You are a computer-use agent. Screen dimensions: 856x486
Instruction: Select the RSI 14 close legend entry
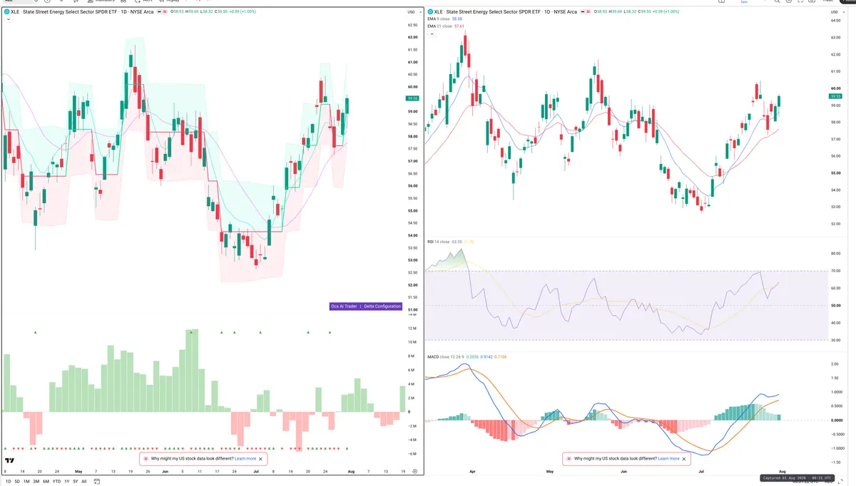coord(438,242)
